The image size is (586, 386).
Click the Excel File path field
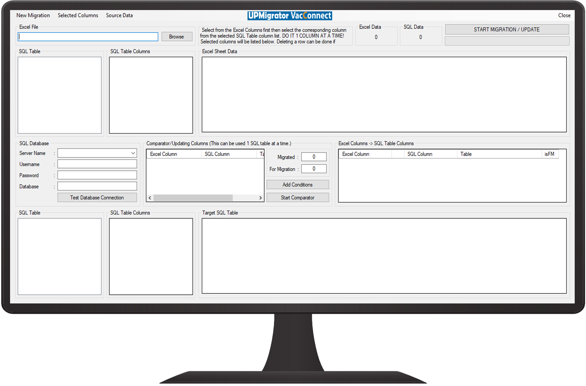tap(88, 37)
